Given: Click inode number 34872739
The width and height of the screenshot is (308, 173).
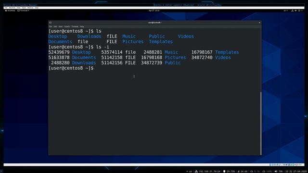Looking at the screenshot, I should coord(152,63).
